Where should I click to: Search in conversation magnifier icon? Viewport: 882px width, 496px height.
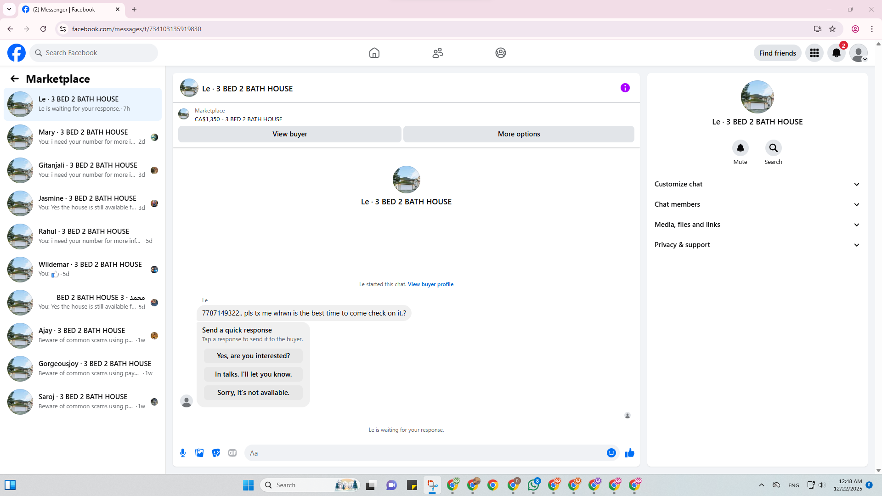point(774,148)
